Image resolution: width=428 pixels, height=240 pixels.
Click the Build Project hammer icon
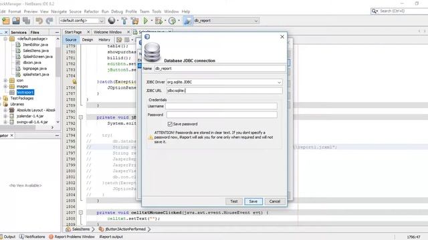click(124, 21)
